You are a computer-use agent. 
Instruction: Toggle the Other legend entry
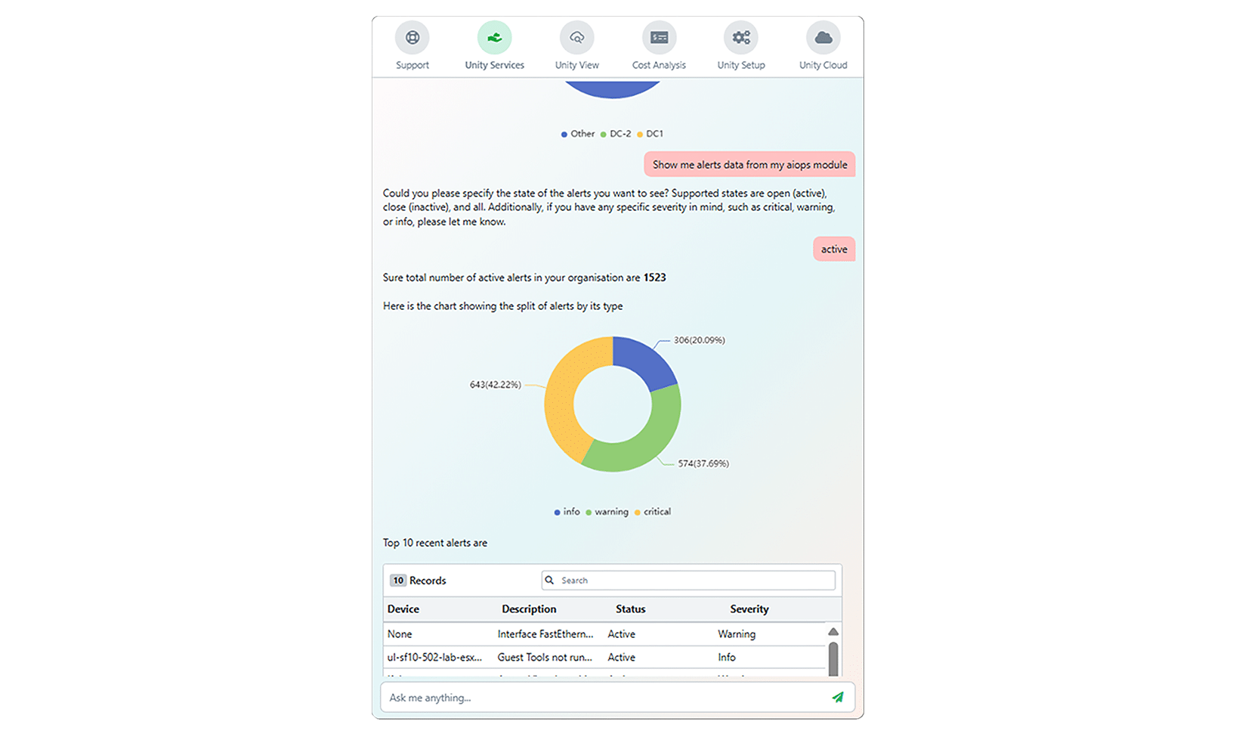(578, 134)
